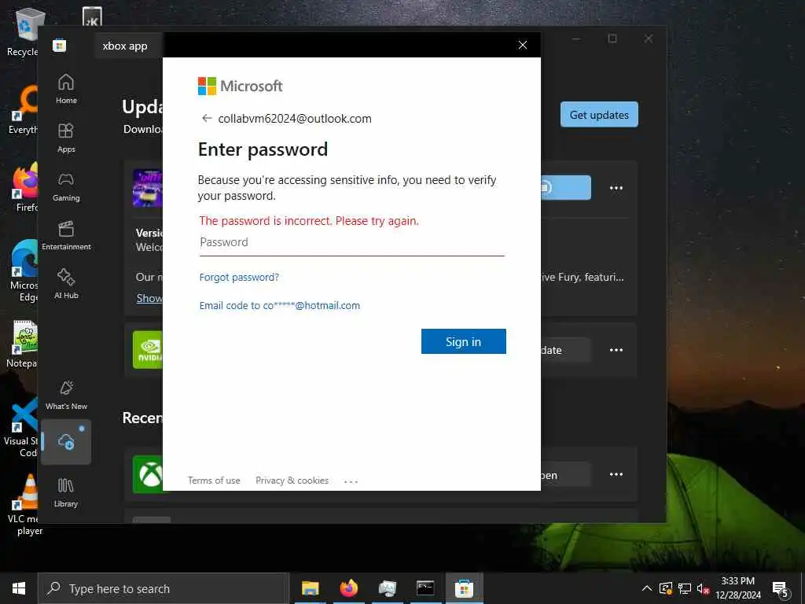Click the Sign in button
Image resolution: width=805 pixels, height=604 pixels.
pos(463,341)
